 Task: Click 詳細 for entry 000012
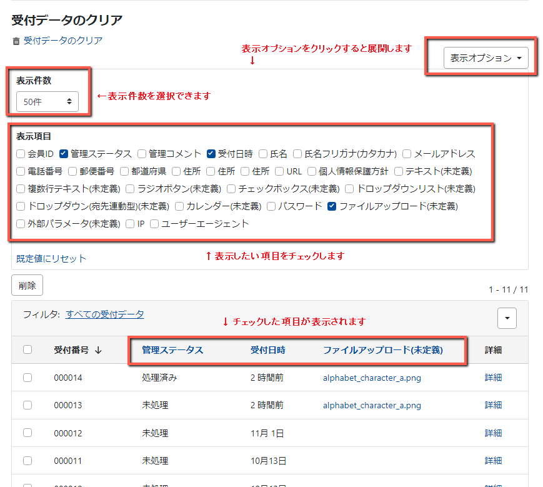click(x=493, y=433)
